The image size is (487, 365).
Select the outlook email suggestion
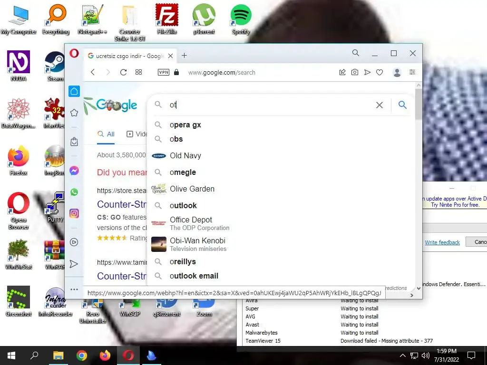coord(280,276)
